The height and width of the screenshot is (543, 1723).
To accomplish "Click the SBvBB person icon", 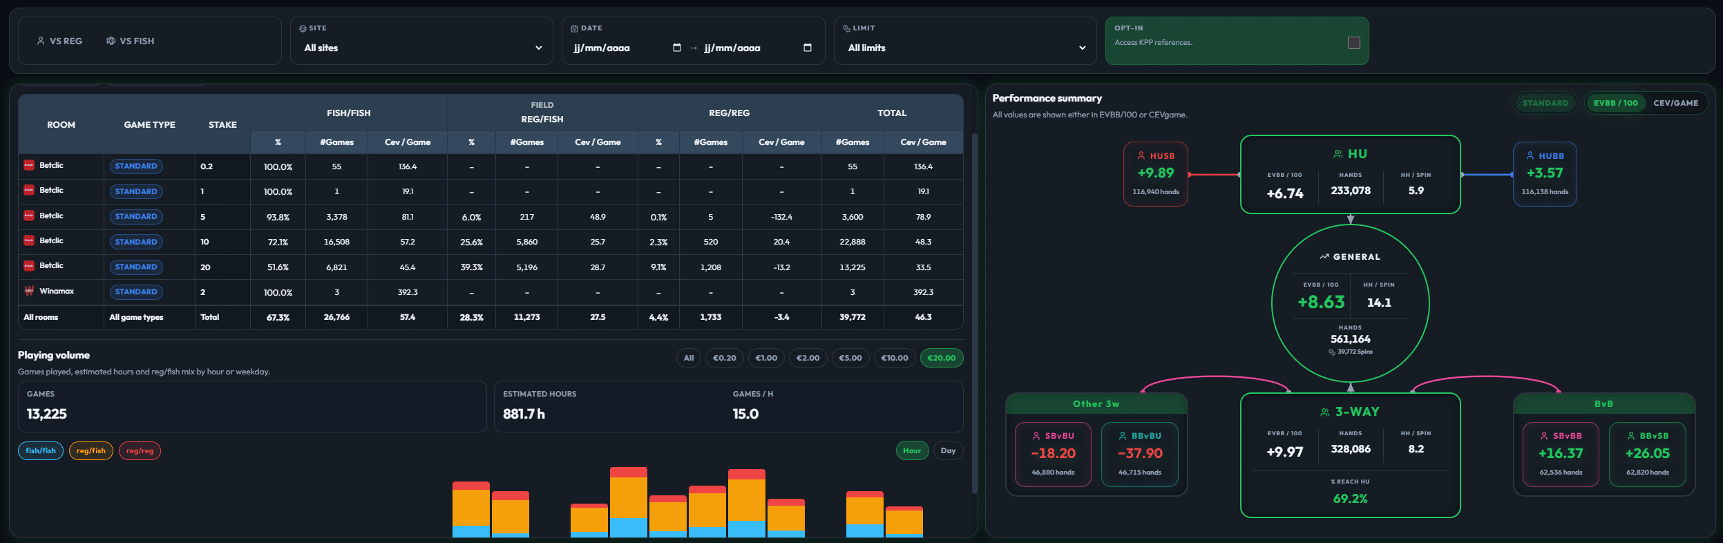I will [1544, 436].
